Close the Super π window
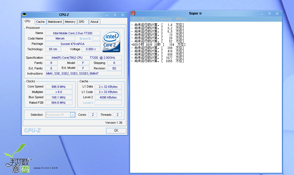Screen dimensions: 294x175 (277, 13)
